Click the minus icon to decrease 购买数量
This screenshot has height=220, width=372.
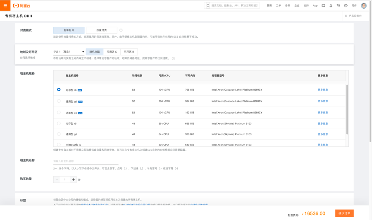(x=57, y=179)
